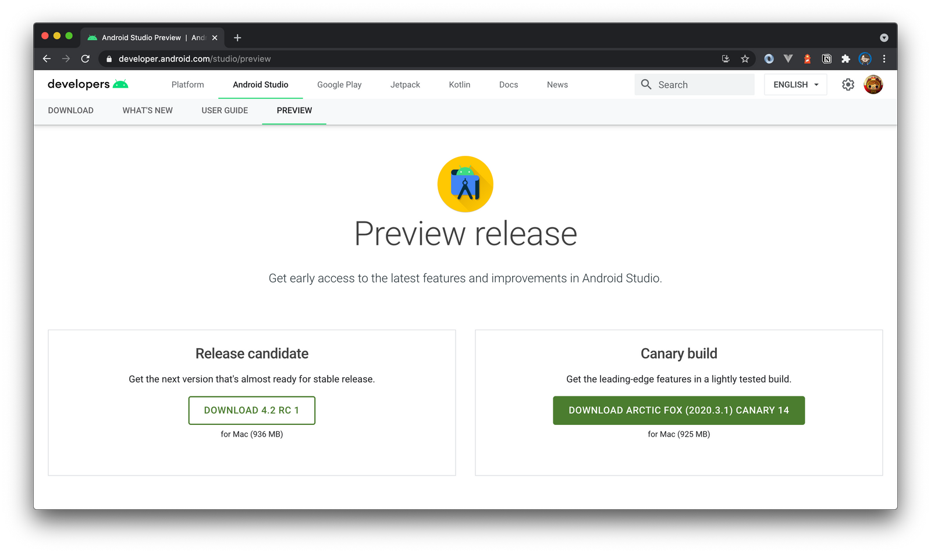
Task: Open the Kotlin section from the navbar
Action: (459, 84)
